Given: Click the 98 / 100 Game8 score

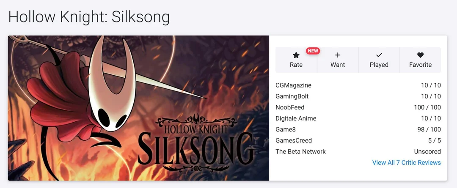Looking at the screenshot, I should [x=429, y=130].
